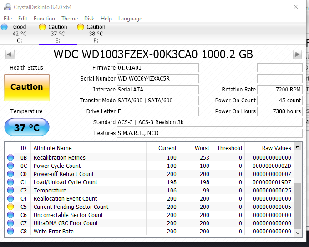Open the Help menu

click(106, 19)
